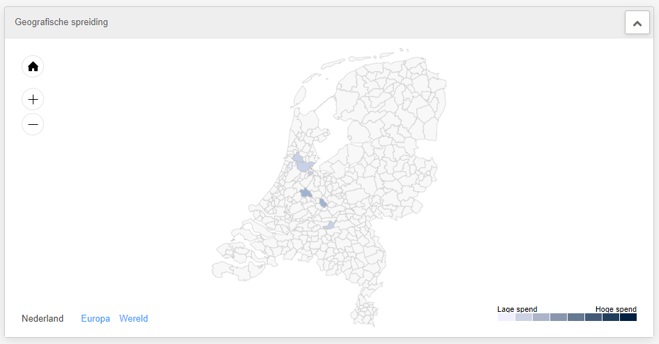Viewport: 659px width, 344px height.
Task: Click the lightest Lage spend legend swatch
Action: point(506,317)
